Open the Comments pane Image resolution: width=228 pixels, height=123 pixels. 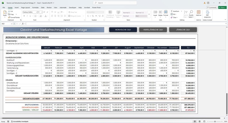click(212, 7)
